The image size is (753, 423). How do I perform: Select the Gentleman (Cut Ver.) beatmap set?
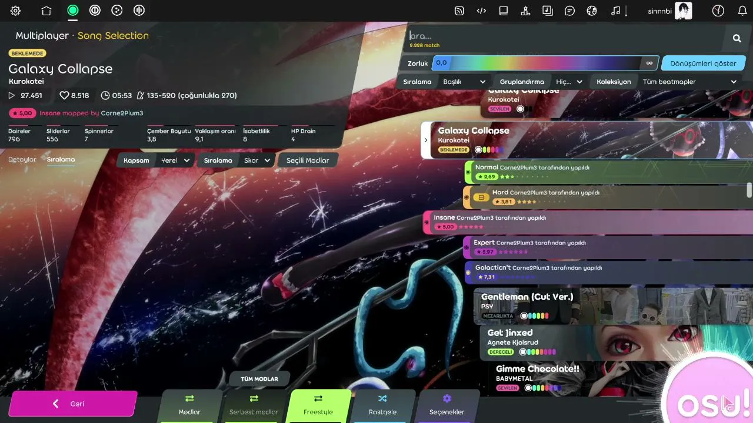(613, 305)
